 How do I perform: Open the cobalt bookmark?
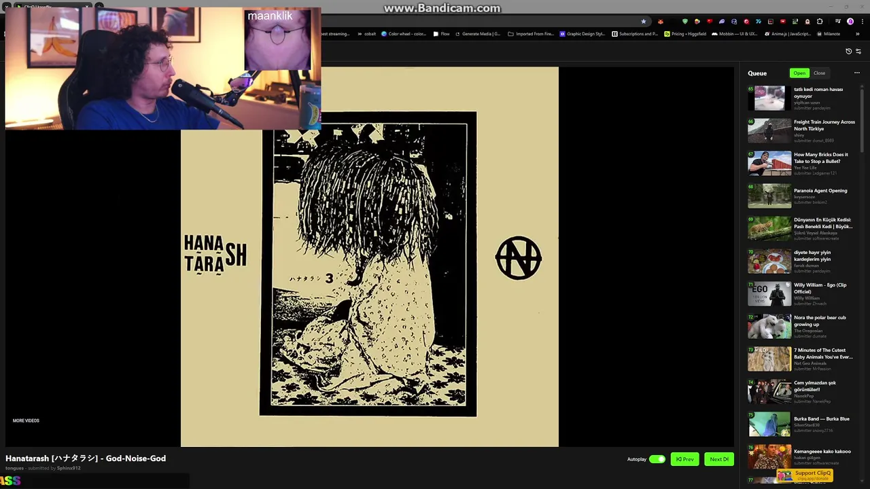coord(366,33)
